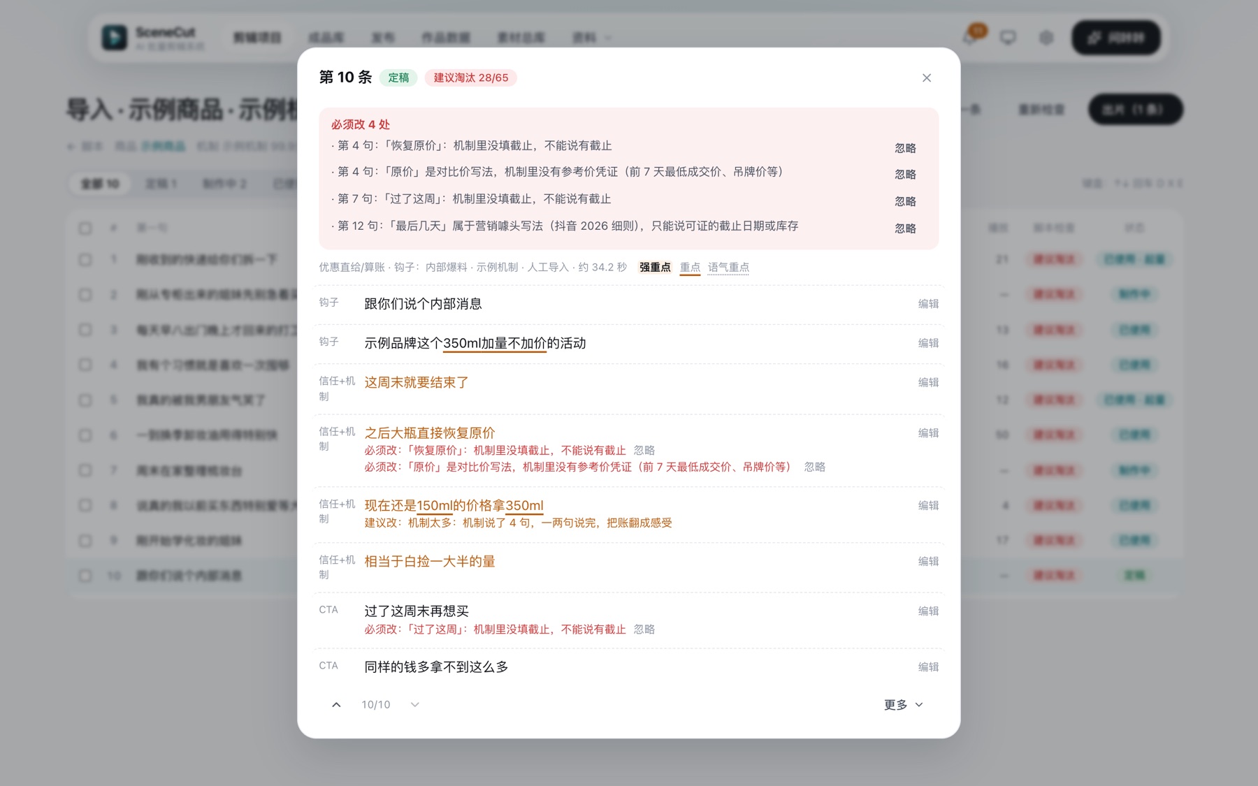Viewport: 1258px width, 786px height.
Task: Ignore the 第 7 句「过了这周」 summary issue
Action: [905, 201]
